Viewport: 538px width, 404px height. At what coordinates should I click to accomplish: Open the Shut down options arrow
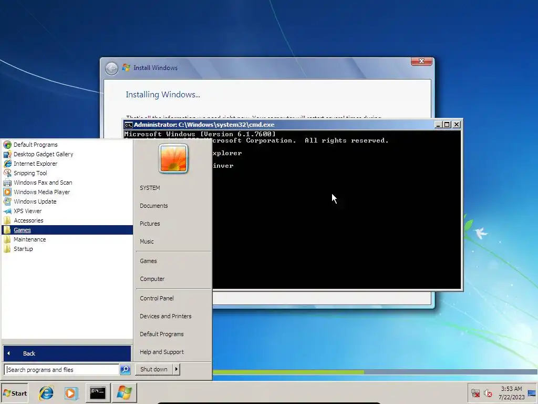[177, 369]
